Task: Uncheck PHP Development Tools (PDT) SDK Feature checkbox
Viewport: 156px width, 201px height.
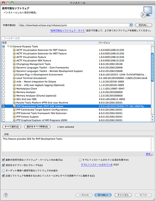Action: point(4,106)
